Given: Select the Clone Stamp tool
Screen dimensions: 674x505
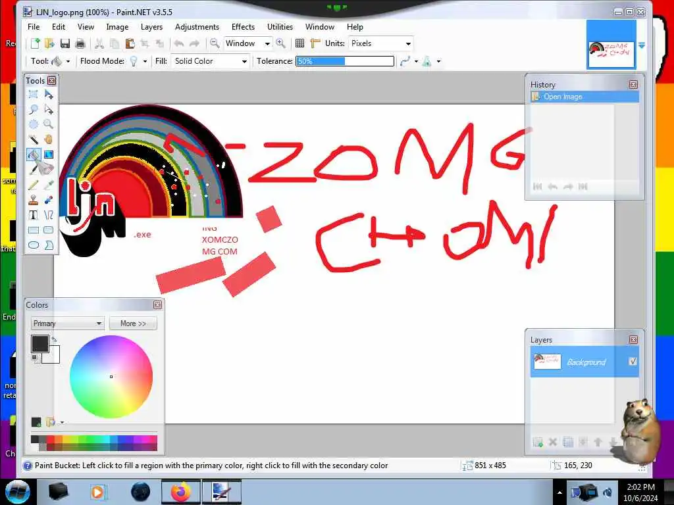Looking at the screenshot, I should pos(33,200).
